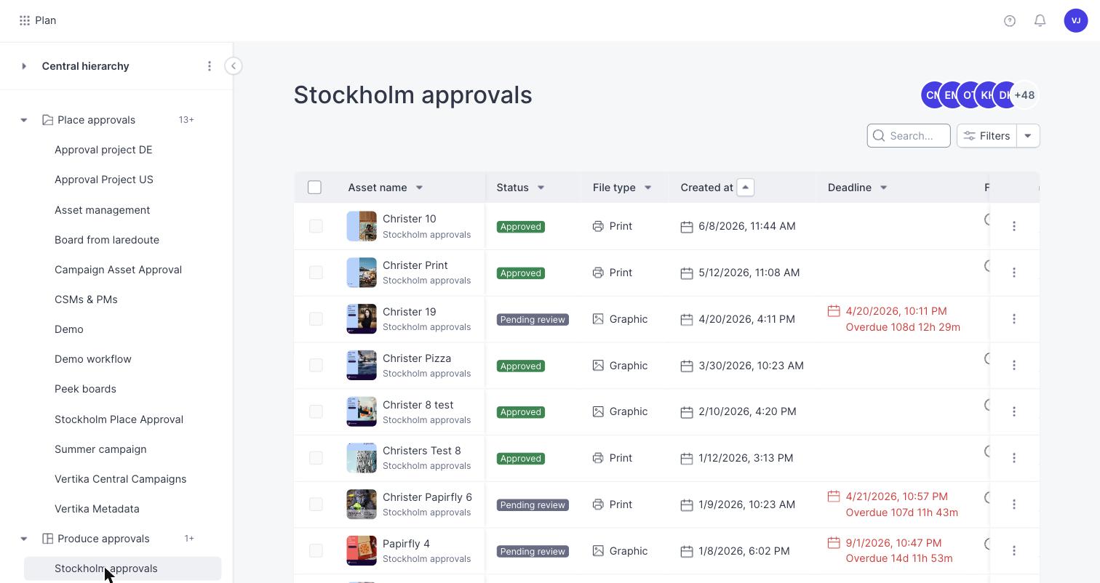Select the Christer 19 row checkbox
The height and width of the screenshot is (583, 1100).
click(316, 319)
